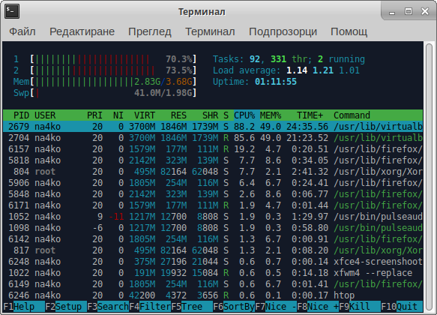437x315 pixels.
Task: Open the Терминал menu
Action: click(x=210, y=31)
